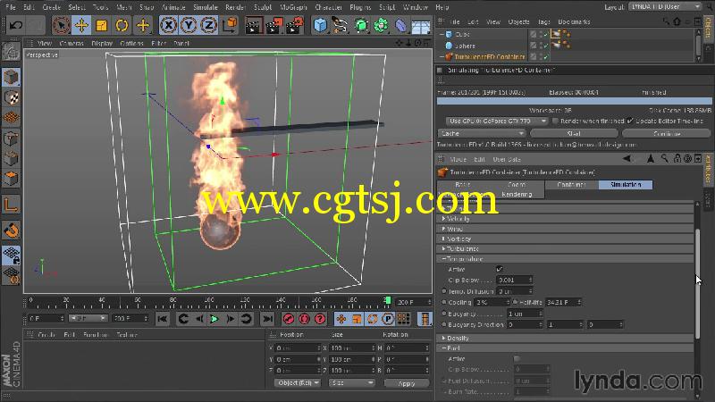The width and height of the screenshot is (715, 402).
Task: Open the Object (Rel) dropdown
Action: click(298, 383)
